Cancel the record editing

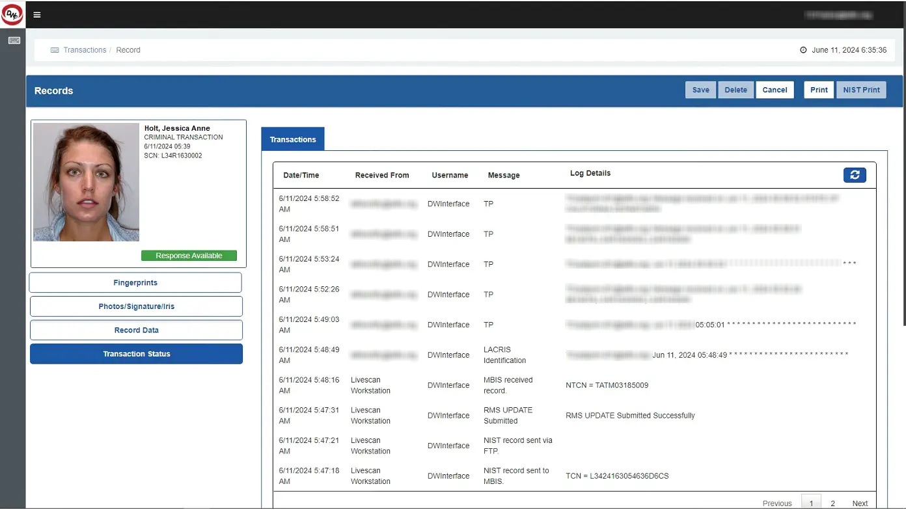(x=775, y=90)
